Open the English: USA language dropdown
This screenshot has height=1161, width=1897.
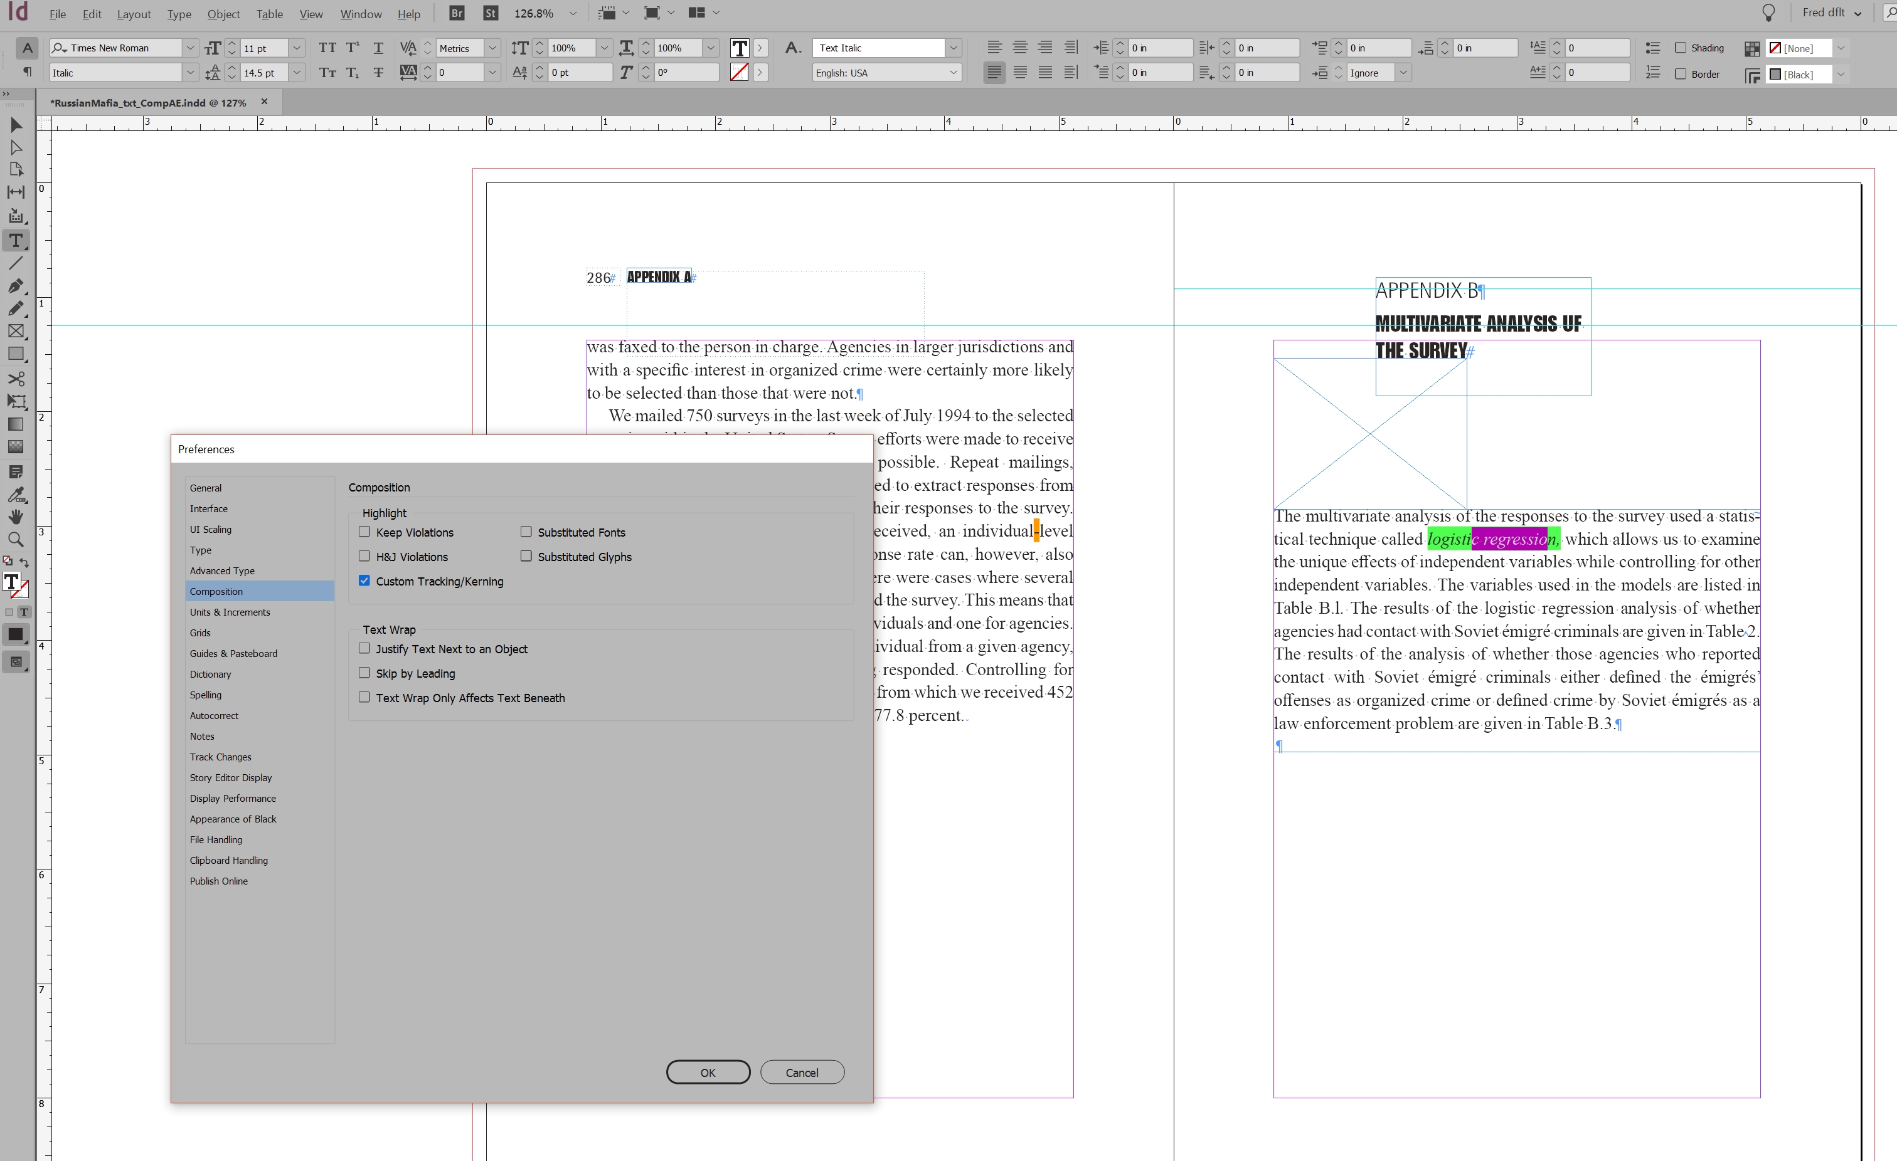point(953,72)
